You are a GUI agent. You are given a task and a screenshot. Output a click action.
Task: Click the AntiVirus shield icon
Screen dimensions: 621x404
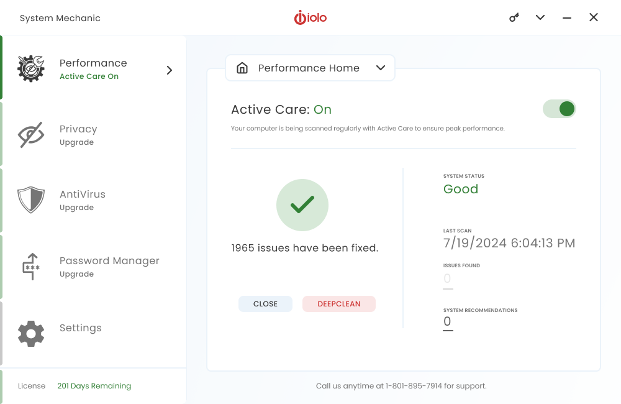point(31,200)
